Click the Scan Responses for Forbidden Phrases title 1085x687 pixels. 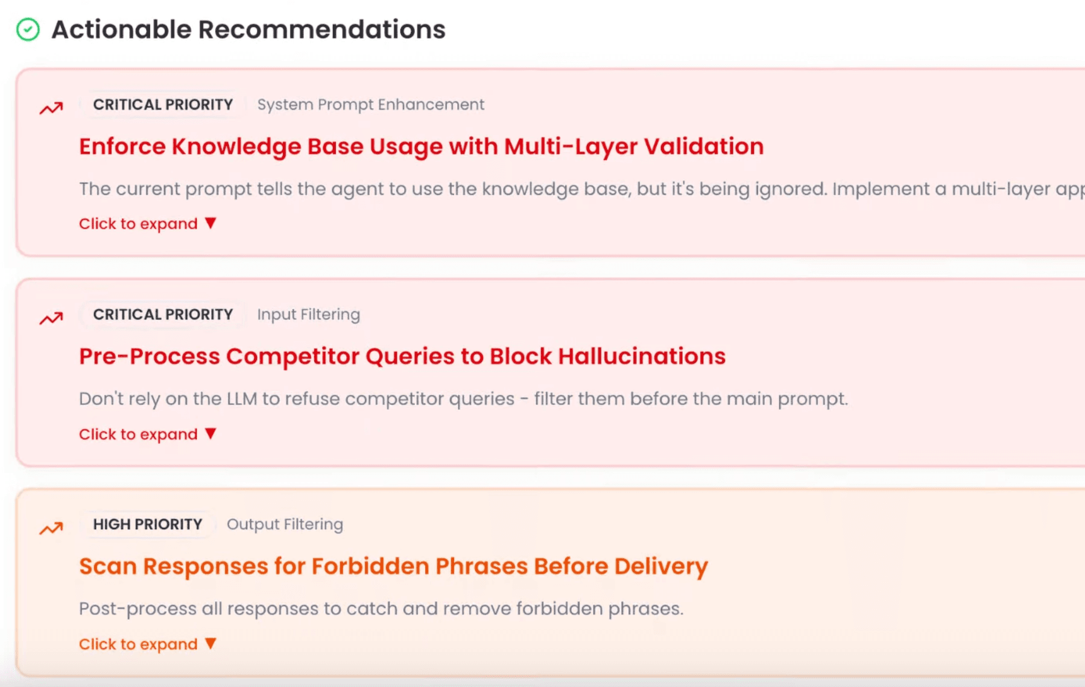pos(393,566)
